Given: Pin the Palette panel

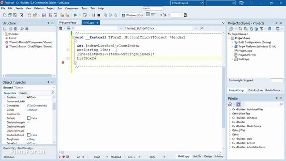Looking at the screenshot, I should pos(277,98).
